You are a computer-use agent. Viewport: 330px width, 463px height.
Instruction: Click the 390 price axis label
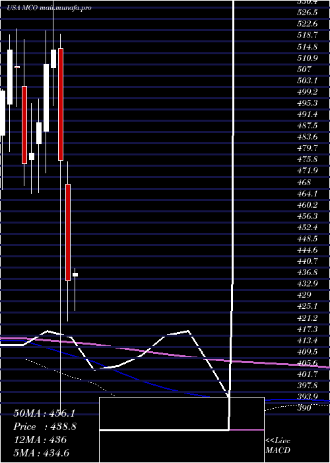[x=304, y=408]
